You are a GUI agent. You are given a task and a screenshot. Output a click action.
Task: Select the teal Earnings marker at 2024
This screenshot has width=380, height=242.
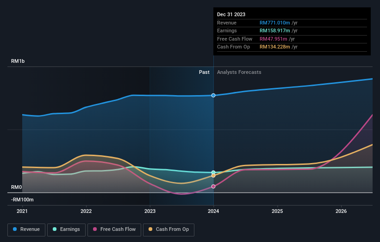click(x=213, y=172)
